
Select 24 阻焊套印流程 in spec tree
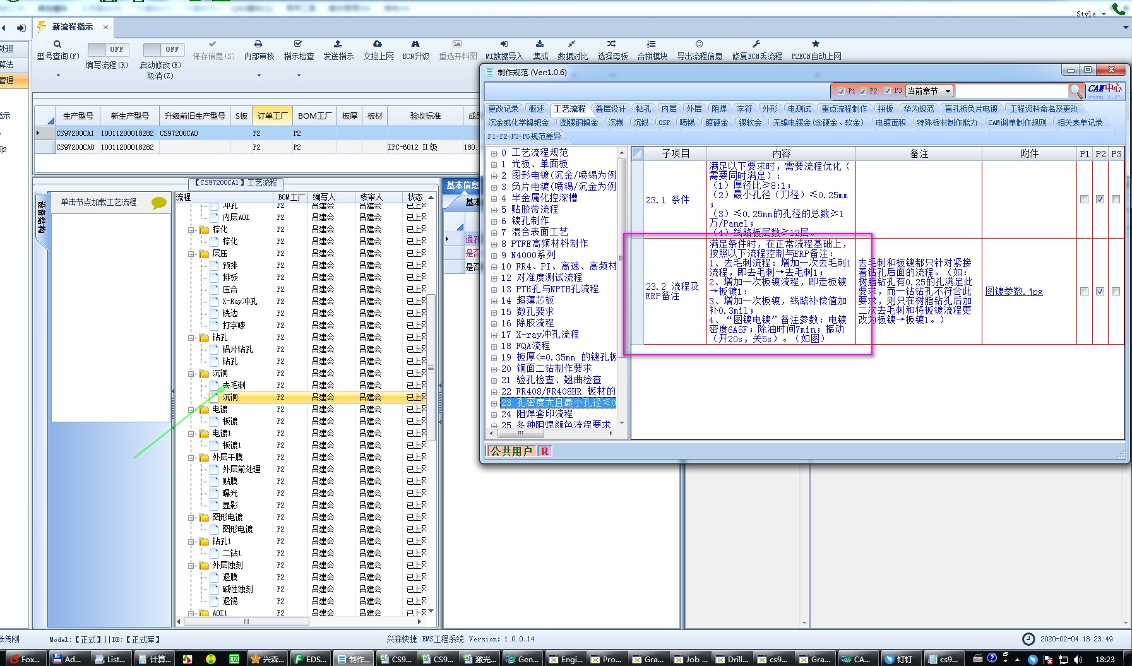pos(537,414)
